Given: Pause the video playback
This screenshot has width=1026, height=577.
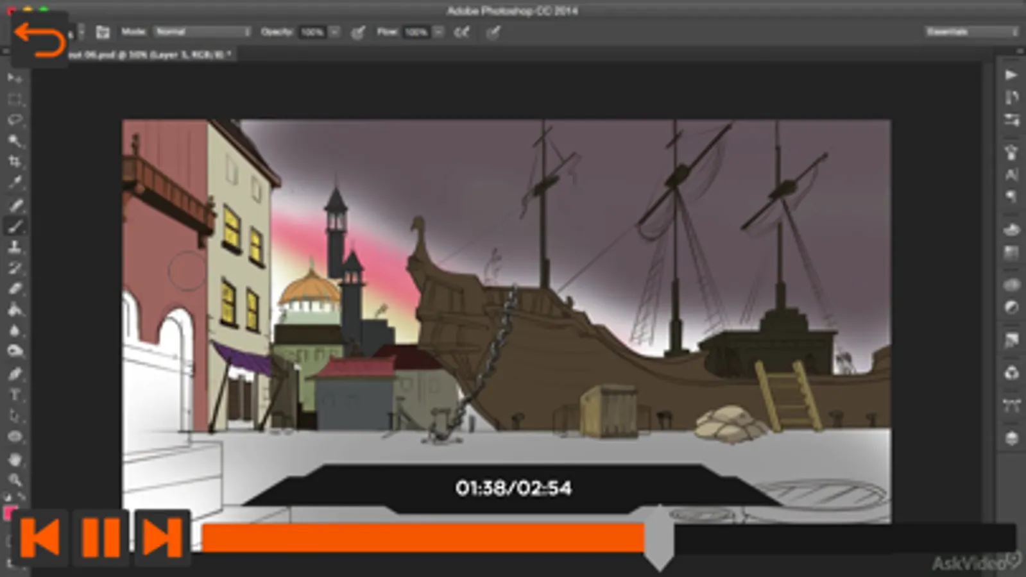Looking at the screenshot, I should pyautogui.click(x=101, y=537).
